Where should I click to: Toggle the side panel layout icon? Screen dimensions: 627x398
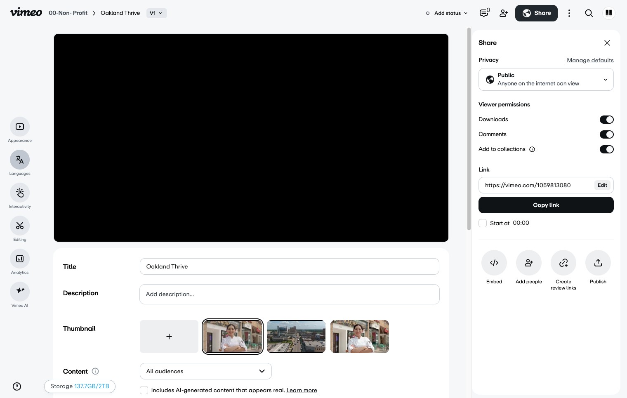pos(608,13)
